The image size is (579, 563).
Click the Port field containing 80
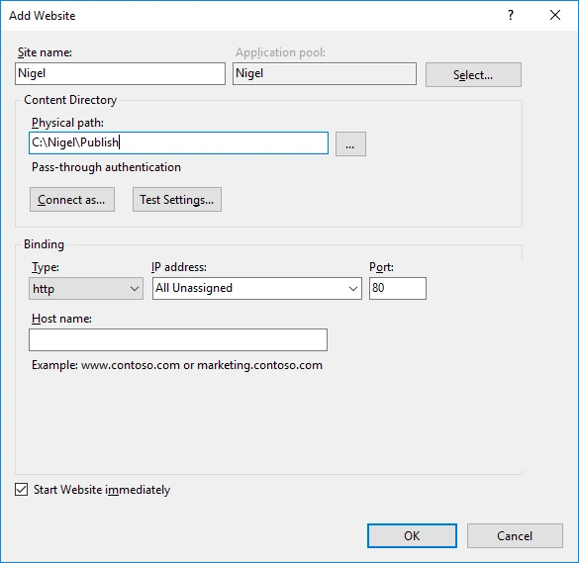pos(397,288)
